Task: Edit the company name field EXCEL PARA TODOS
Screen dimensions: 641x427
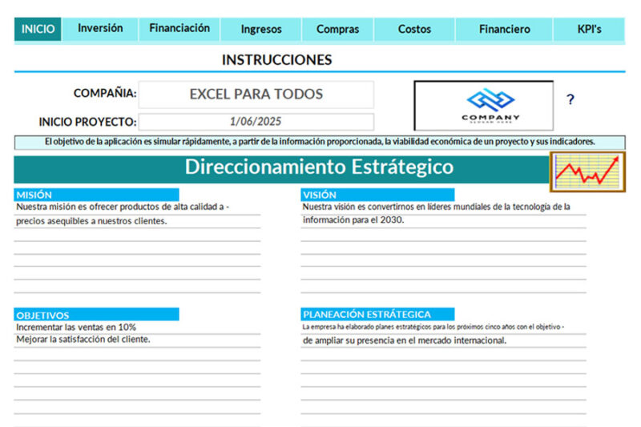Action: click(256, 95)
